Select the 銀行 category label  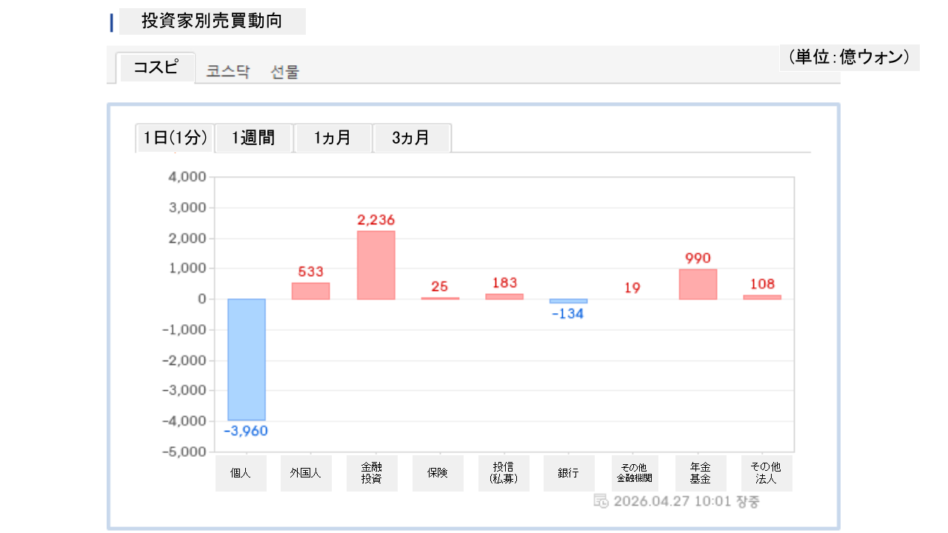(x=568, y=473)
